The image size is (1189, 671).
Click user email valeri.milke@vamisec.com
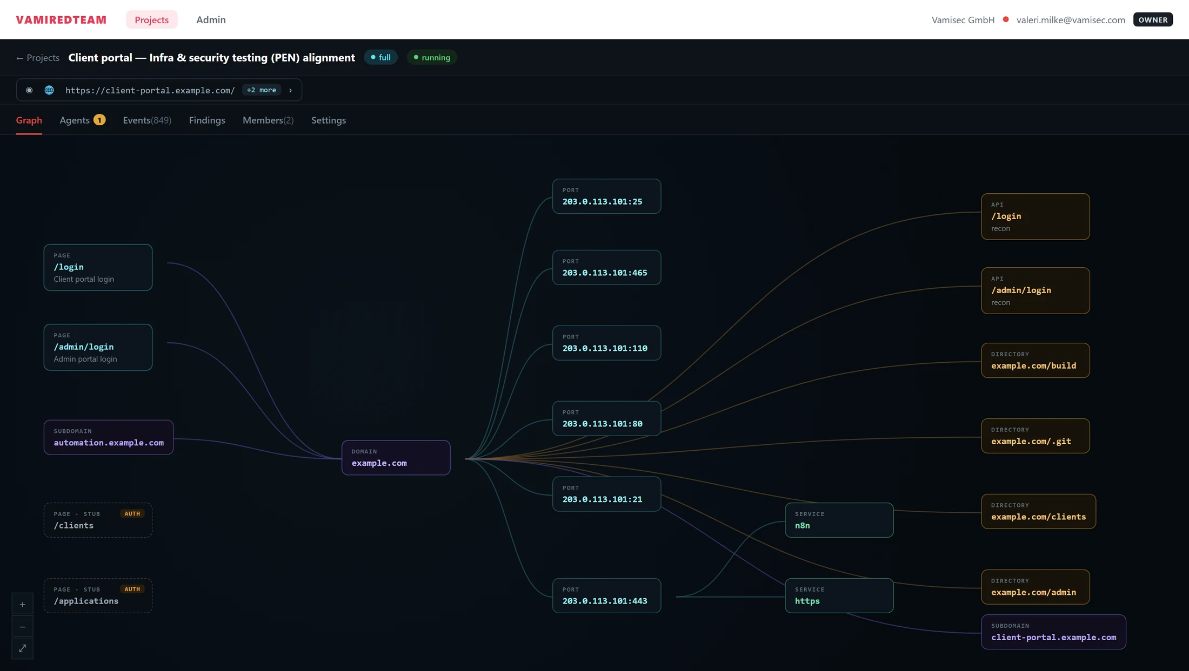pyautogui.click(x=1071, y=20)
